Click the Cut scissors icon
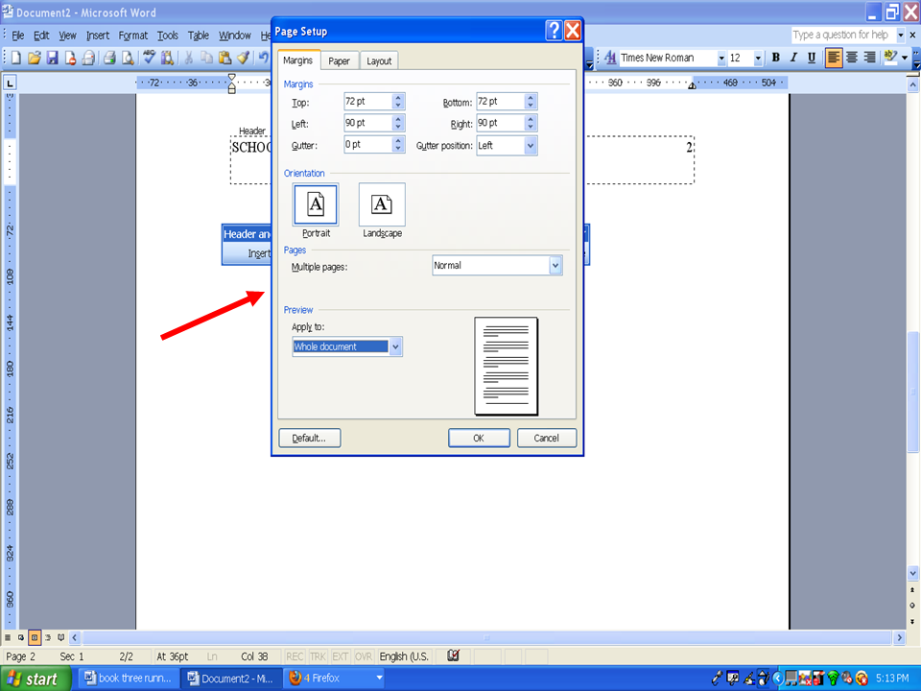The image size is (921, 691). pyautogui.click(x=189, y=58)
